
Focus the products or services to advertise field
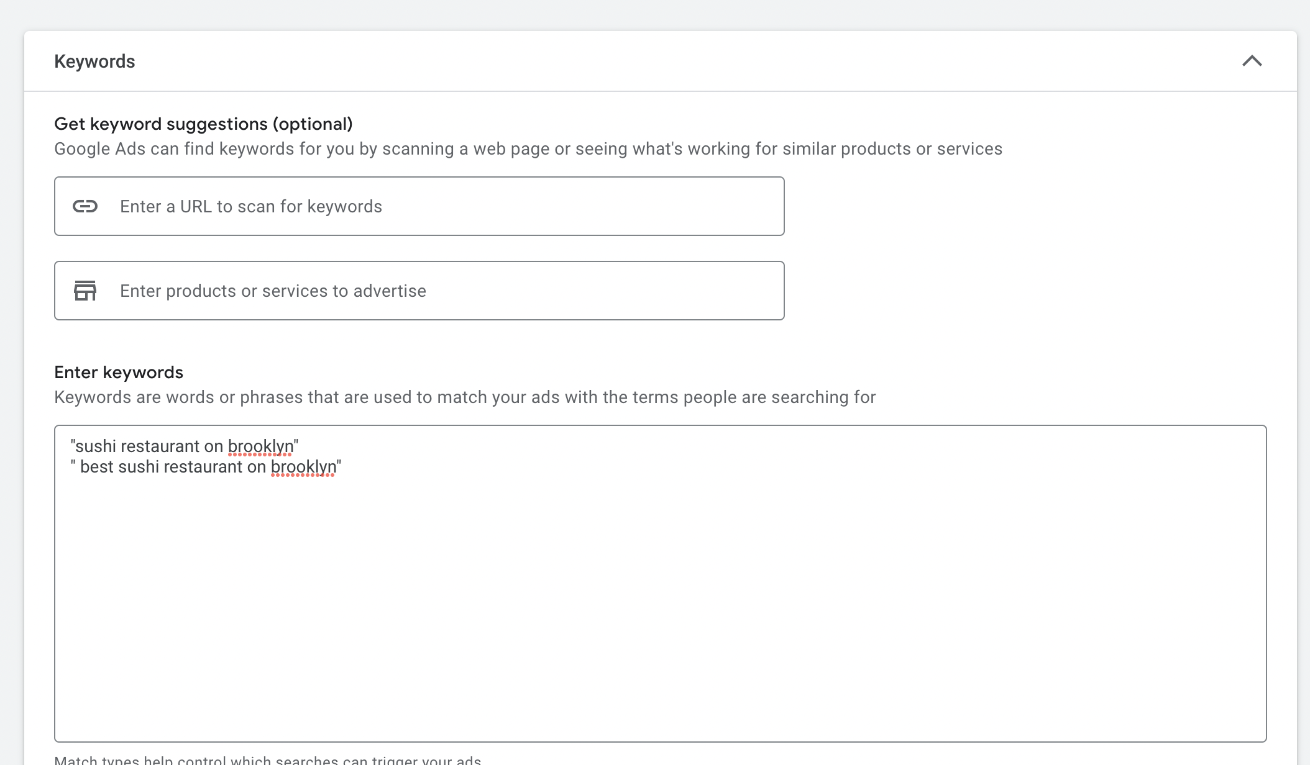pos(419,291)
